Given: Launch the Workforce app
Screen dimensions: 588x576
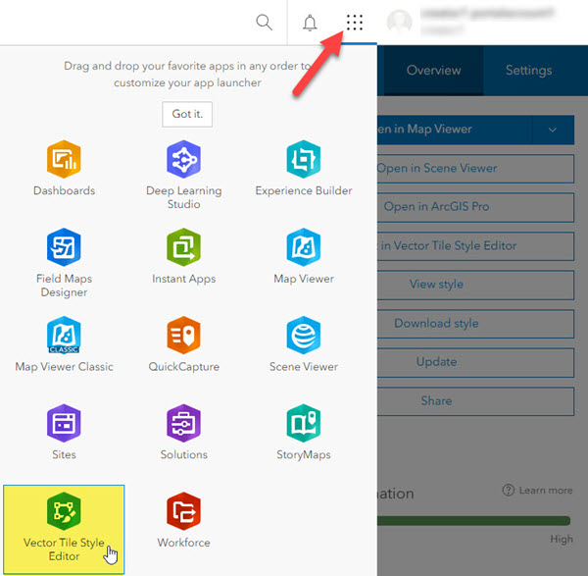Looking at the screenshot, I should [184, 512].
